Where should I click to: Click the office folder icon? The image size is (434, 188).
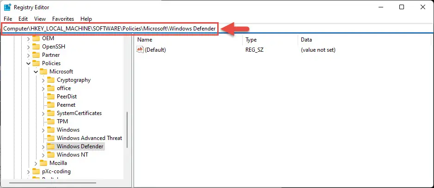[x=51, y=88]
